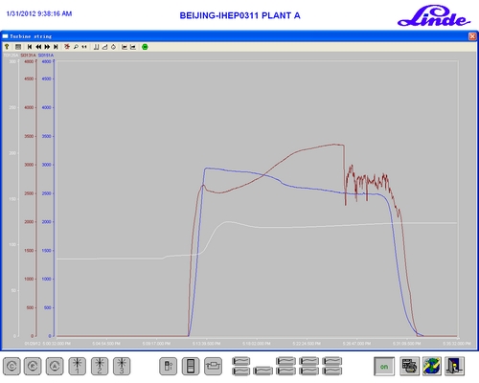Click the help icon in trend toolbar
Screen dimensions: 479x383
pos(7,47)
